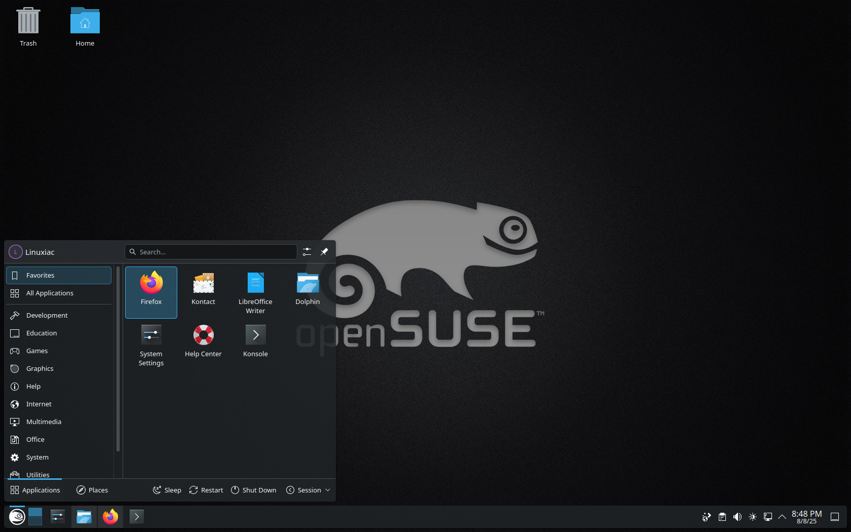Select All Applications category
Viewport: 851px width, 532px height.
[59, 293]
